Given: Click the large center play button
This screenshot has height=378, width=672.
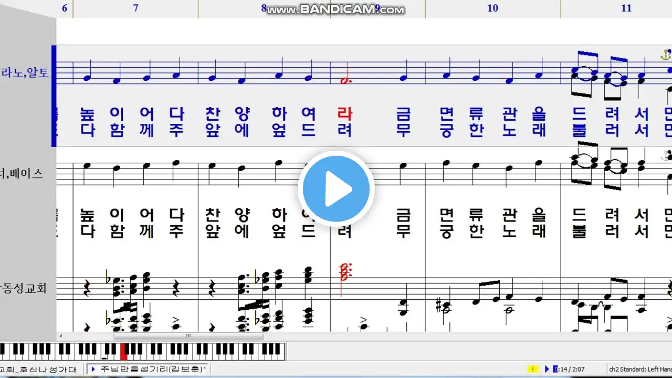Looking at the screenshot, I should tap(336, 189).
